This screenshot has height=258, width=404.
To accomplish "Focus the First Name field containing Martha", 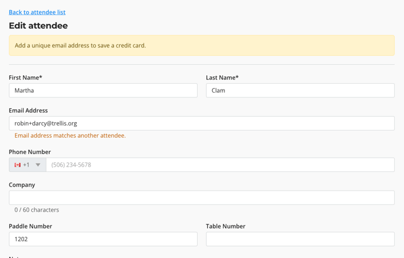I will click(x=103, y=90).
